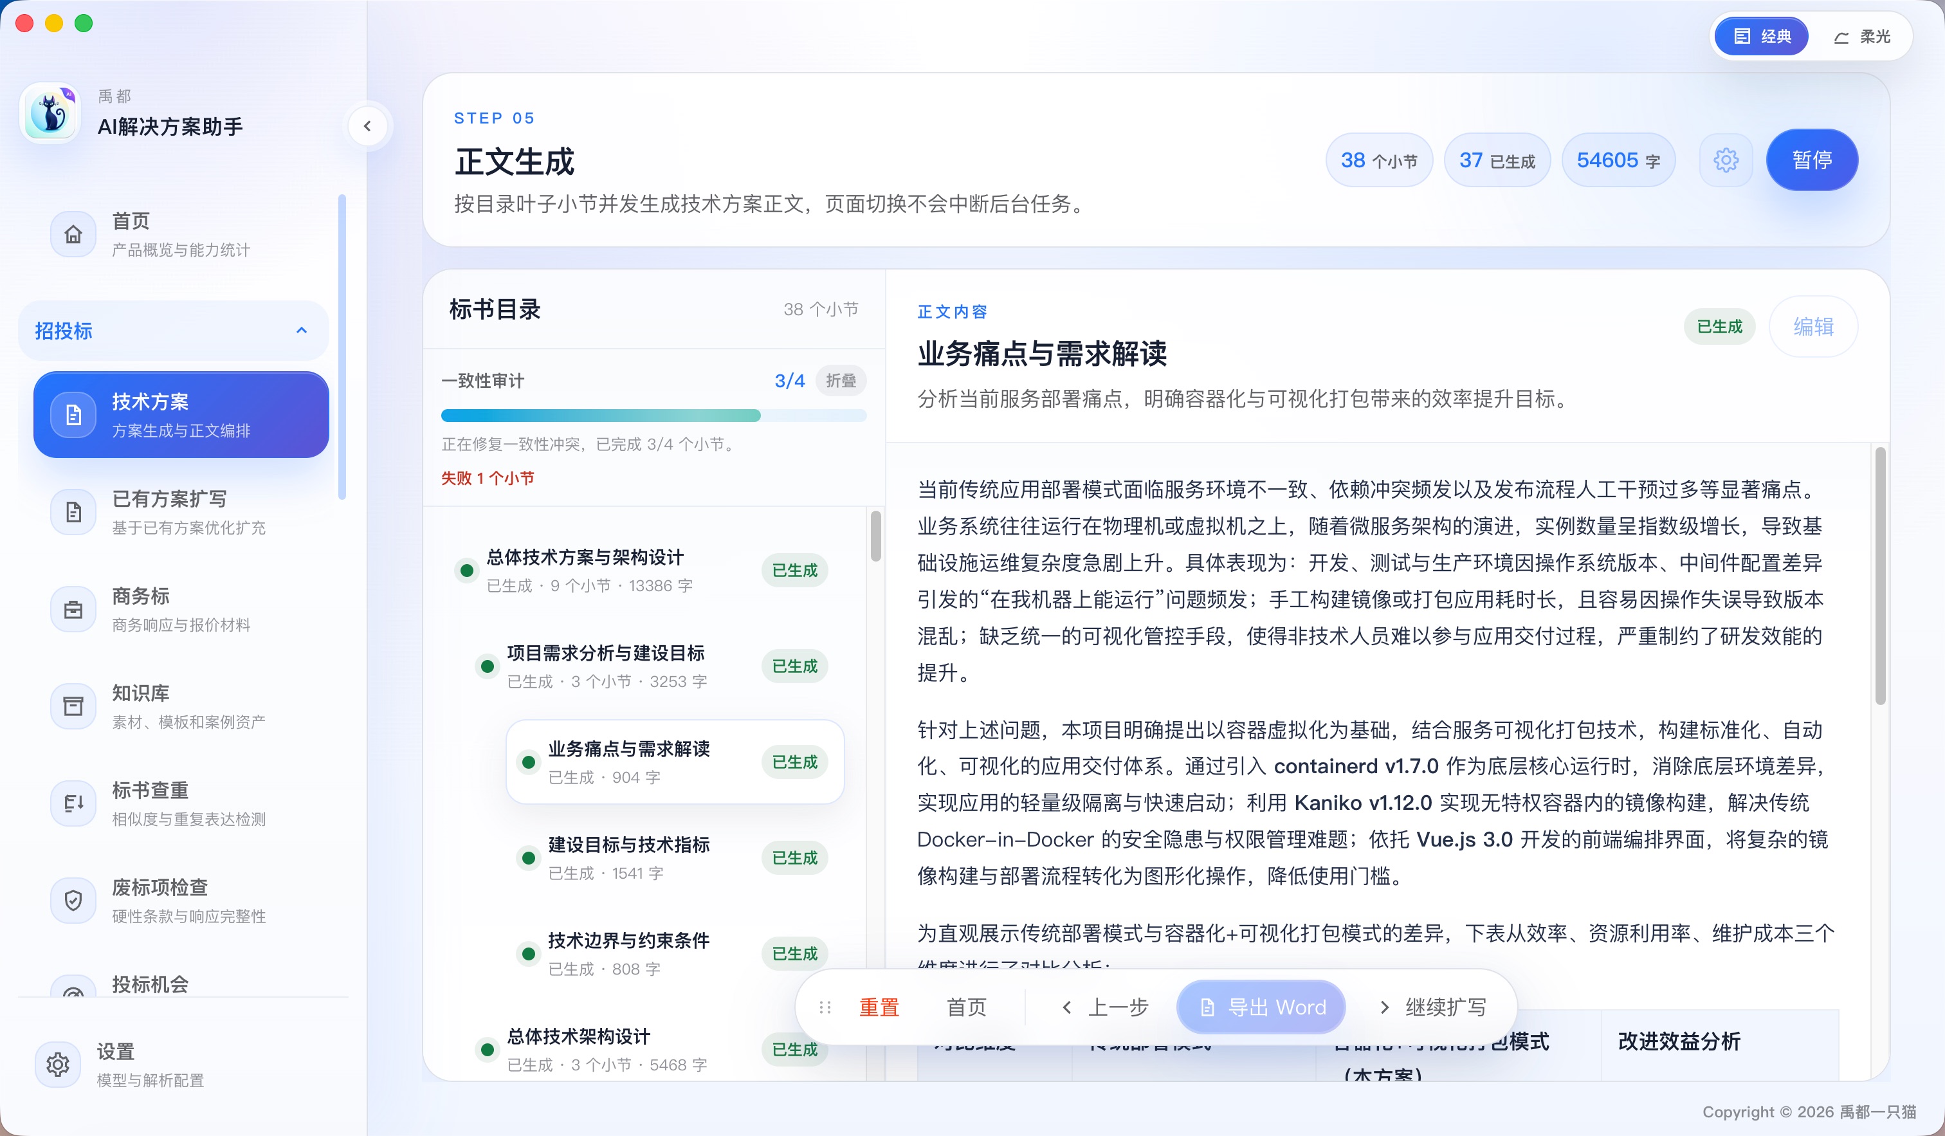Click the briefcase icon of 商务标
Image resolution: width=1945 pixels, height=1136 pixels.
(73, 609)
